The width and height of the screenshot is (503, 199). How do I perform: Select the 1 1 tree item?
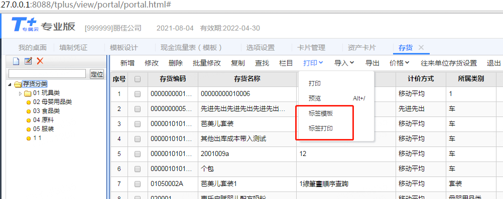coord(37,138)
